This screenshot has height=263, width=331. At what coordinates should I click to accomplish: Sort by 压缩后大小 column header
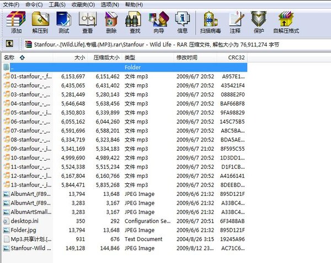[105, 57]
